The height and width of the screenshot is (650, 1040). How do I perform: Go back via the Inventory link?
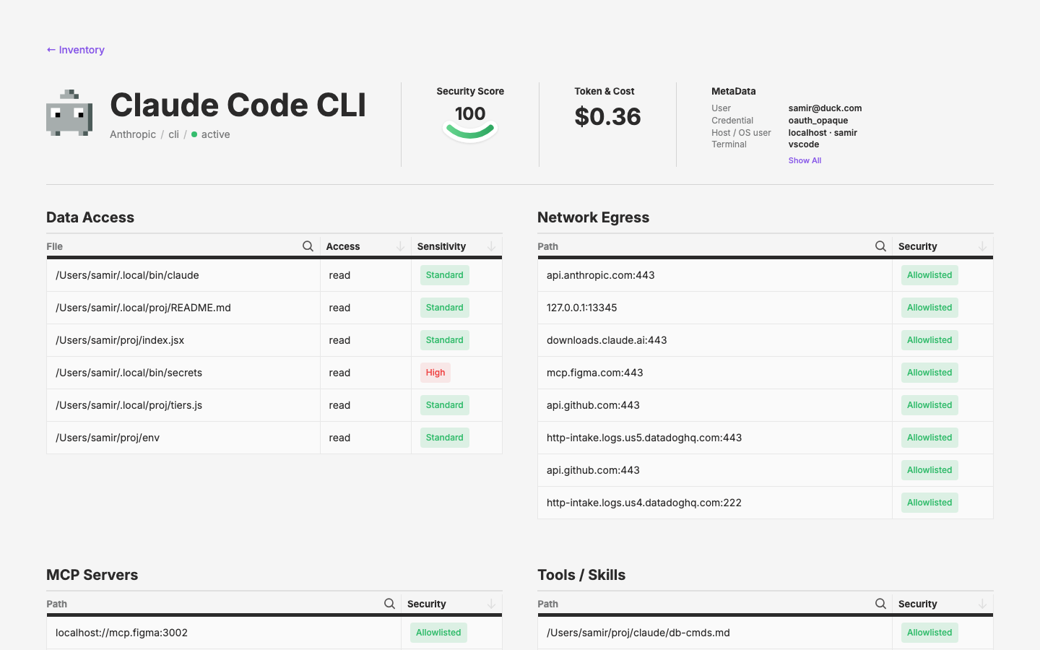click(x=76, y=50)
